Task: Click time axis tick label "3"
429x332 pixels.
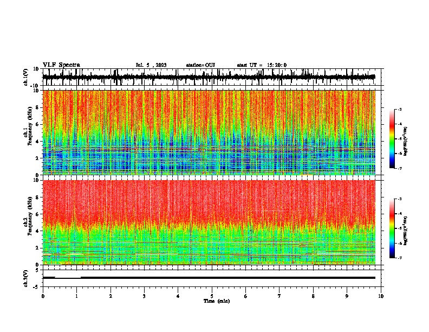Action: (144, 296)
